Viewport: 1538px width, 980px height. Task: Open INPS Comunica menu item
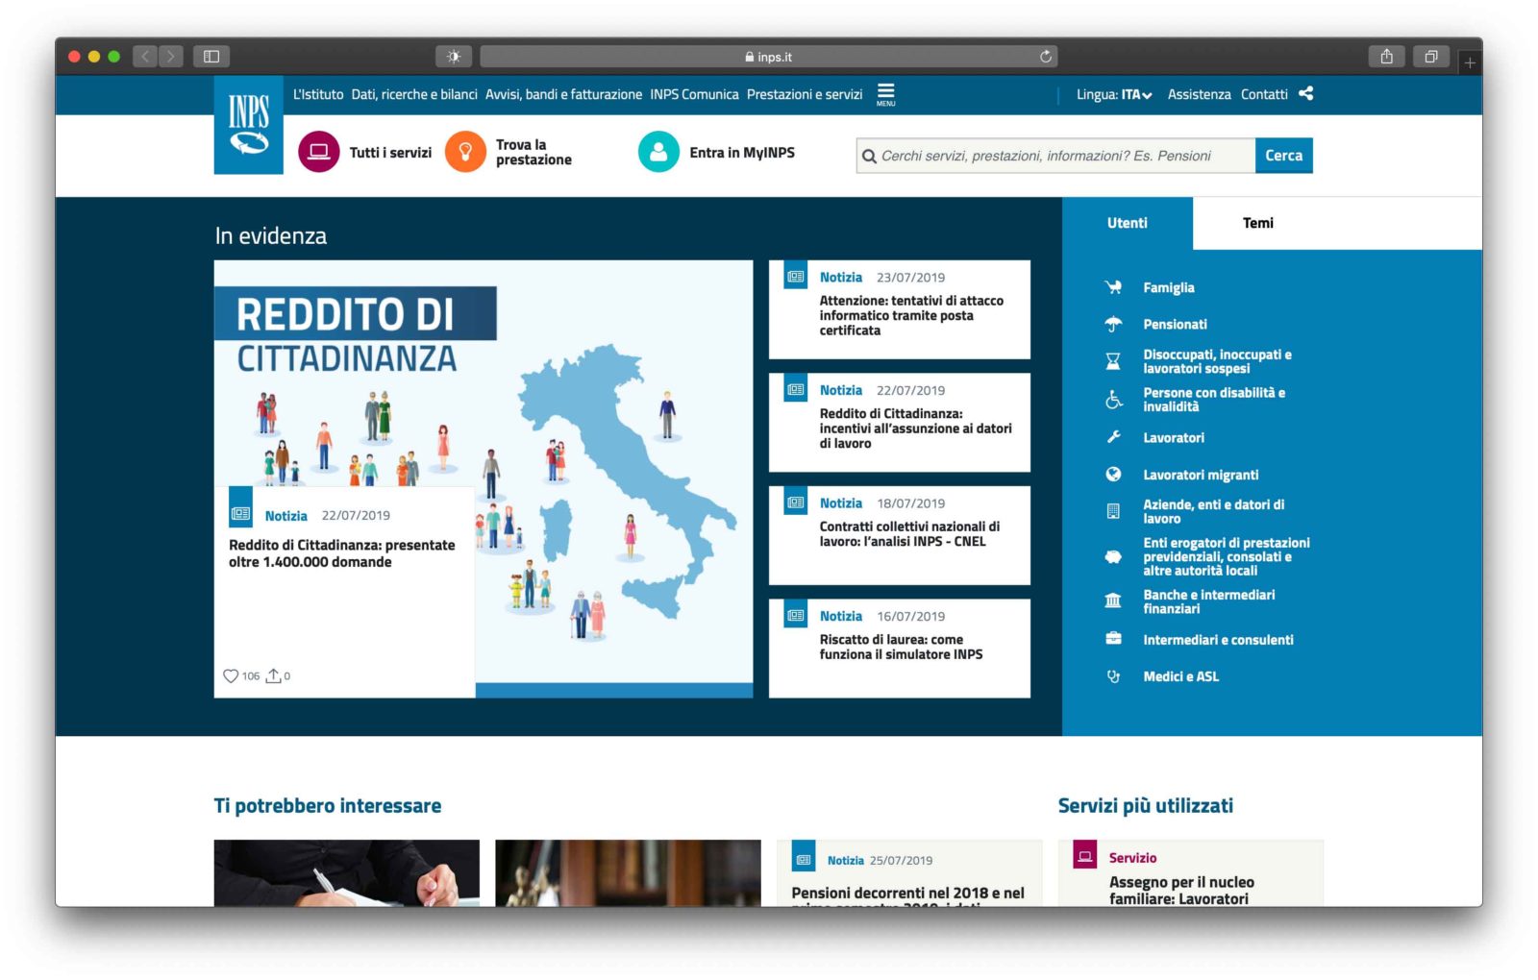click(694, 94)
